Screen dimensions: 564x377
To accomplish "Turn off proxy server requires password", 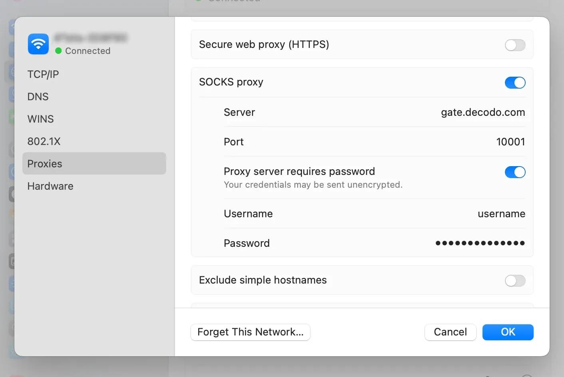I will pyautogui.click(x=515, y=172).
